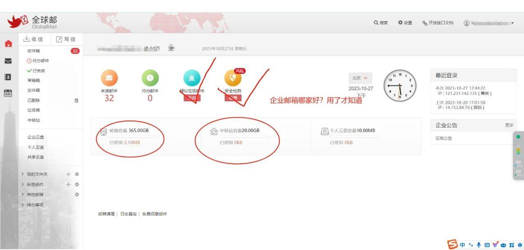The height and width of the screenshot is (250, 524).
Task: Open the 垃圾箱 spam folder
Action: [34, 110]
